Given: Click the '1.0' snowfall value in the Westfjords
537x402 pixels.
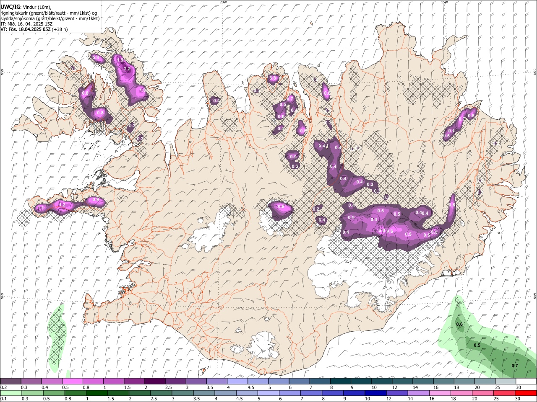Looking at the screenshot, I should coord(143,90).
